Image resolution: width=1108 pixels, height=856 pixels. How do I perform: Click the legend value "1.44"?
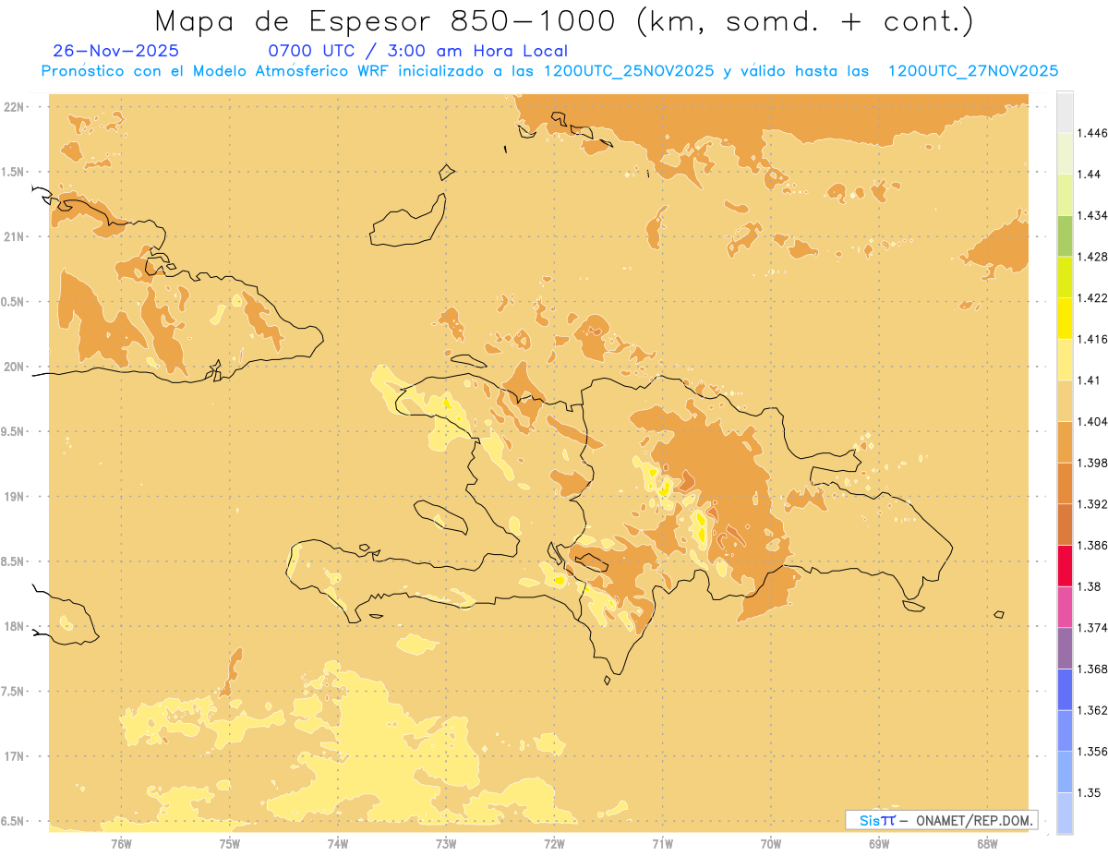point(1089,175)
